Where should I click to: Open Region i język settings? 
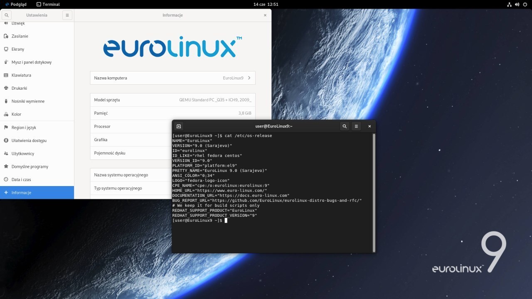coord(37,127)
